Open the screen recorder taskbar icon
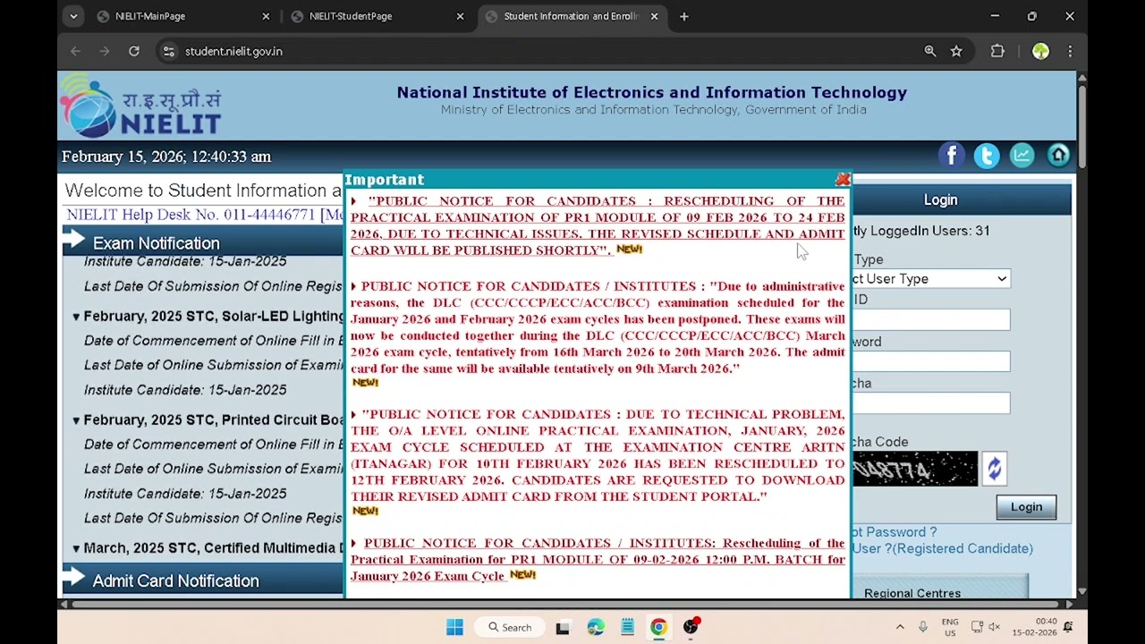This screenshot has height=644, width=1145. (691, 627)
